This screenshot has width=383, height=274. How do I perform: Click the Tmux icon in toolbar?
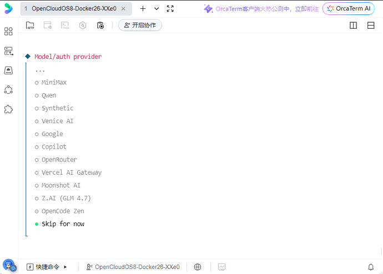(x=65, y=25)
